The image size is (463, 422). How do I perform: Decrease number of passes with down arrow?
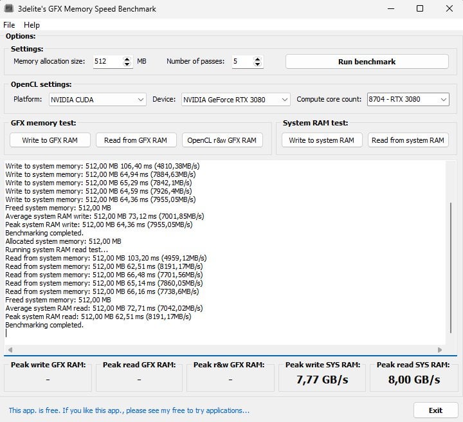[x=257, y=64]
